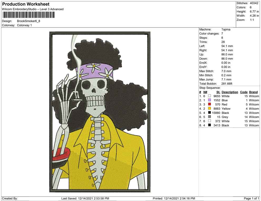Click the 'Color changes:' label
The image size is (261, 201).
pos(209,34)
